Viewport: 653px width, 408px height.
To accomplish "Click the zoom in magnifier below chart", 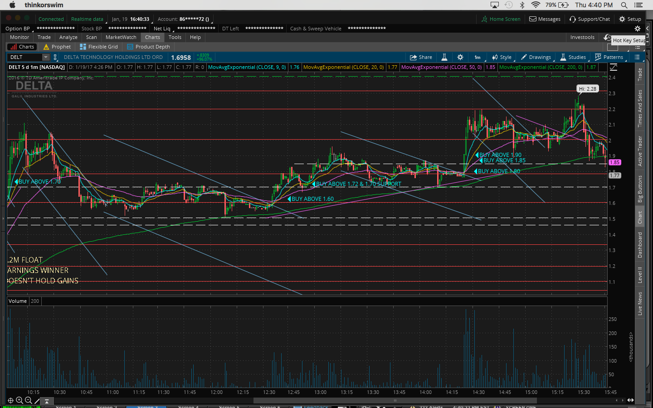I will [19, 400].
